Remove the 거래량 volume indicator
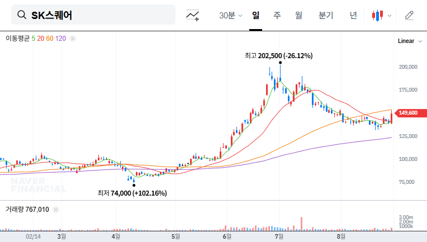Screen dimensions: 427x242 coord(56,210)
